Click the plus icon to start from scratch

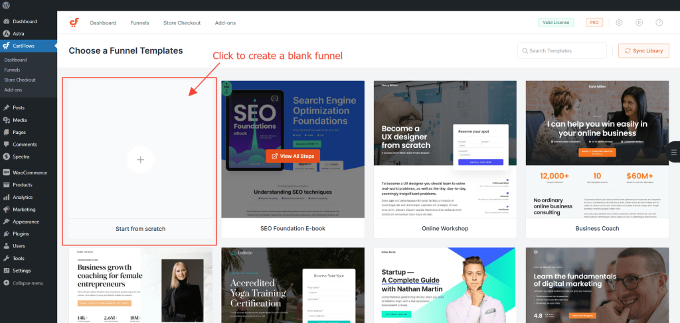tap(140, 160)
